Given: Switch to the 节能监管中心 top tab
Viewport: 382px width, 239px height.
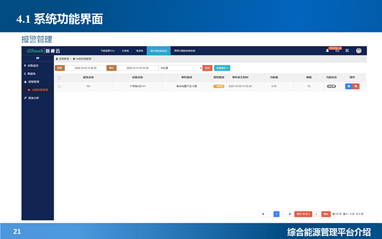Looking at the screenshot, I should 107,51.
